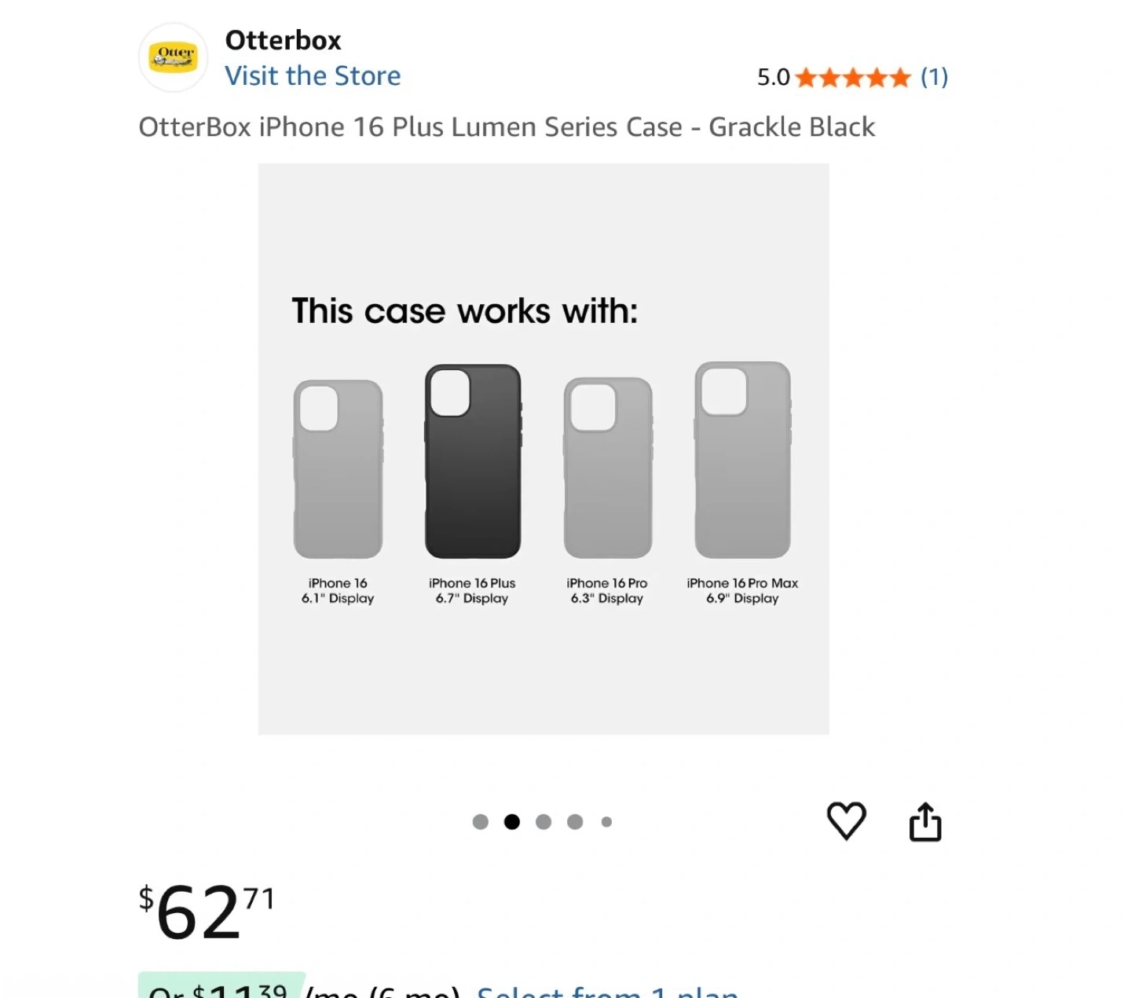Tap the share icon
Viewport: 1131px width, 998px height.
(x=924, y=822)
